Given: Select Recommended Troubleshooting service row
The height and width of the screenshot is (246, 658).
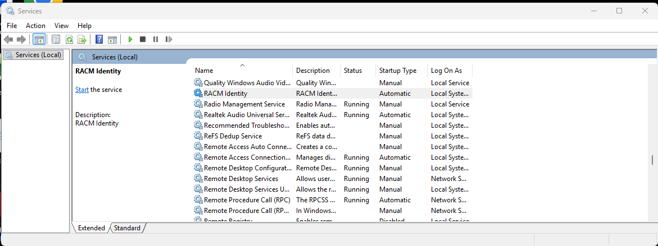Looking at the screenshot, I should [333, 126].
